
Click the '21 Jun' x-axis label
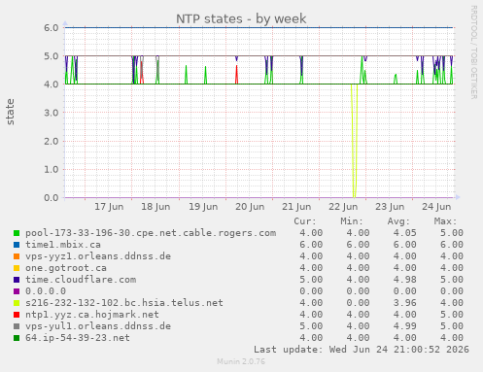(296, 207)
